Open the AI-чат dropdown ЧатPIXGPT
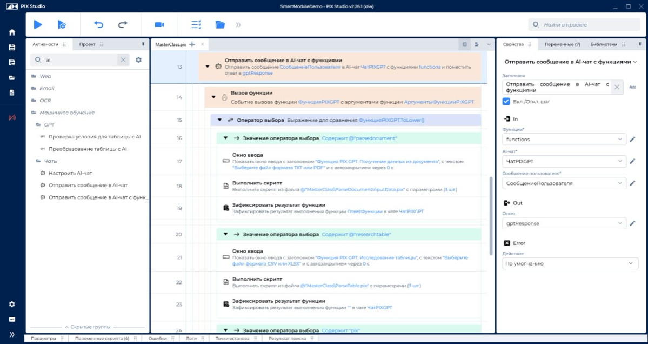This screenshot has width=648, height=344. coord(564,161)
